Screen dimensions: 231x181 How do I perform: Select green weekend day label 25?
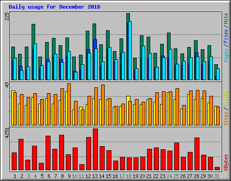(176, 176)
